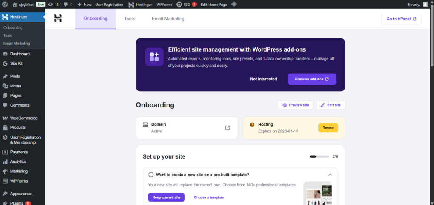Image resolution: width=434 pixels, height=205 pixels.
Task: Click the Hostinger logo in page header
Action: coord(58,19)
